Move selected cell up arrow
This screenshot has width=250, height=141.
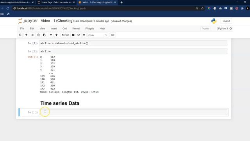point(51,35)
